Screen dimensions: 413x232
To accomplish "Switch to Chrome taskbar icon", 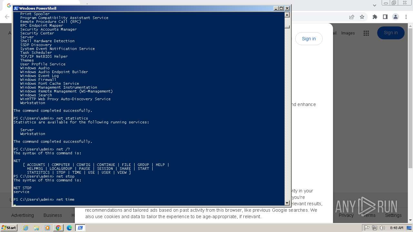I will pos(58,228).
